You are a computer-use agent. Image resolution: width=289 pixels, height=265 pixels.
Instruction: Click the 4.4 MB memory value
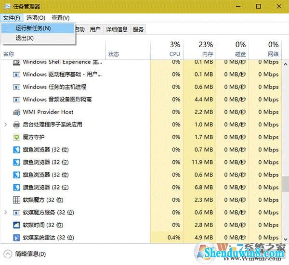pos(204,100)
